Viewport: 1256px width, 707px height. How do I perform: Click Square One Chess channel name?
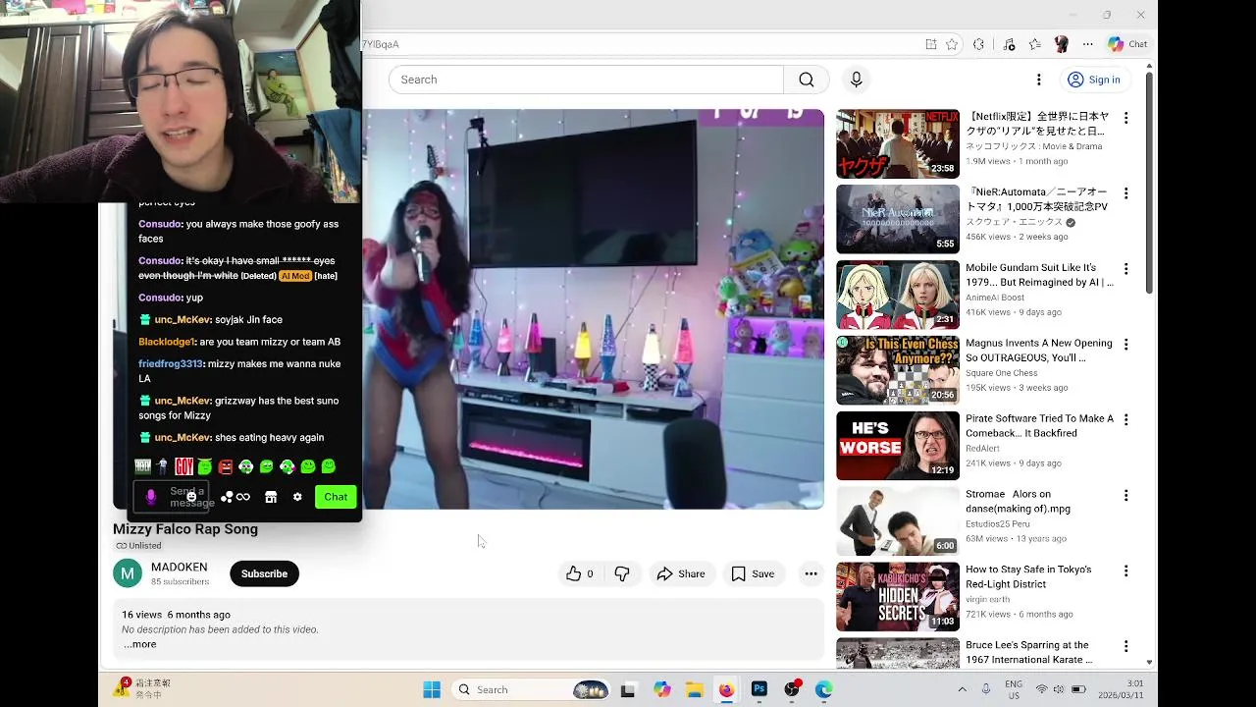pyautogui.click(x=1001, y=373)
